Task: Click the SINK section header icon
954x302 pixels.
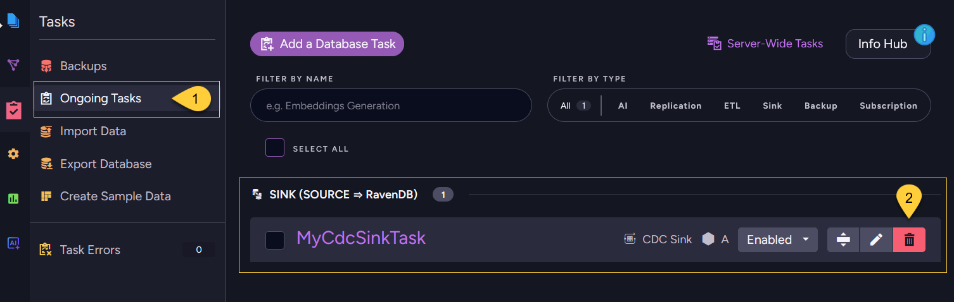Action: (257, 194)
